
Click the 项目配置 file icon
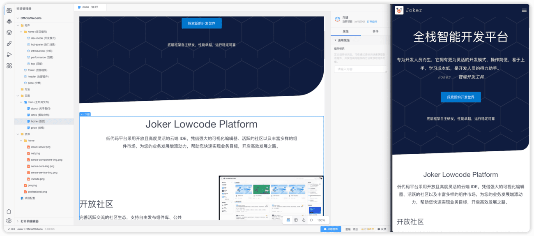[x=22, y=198]
